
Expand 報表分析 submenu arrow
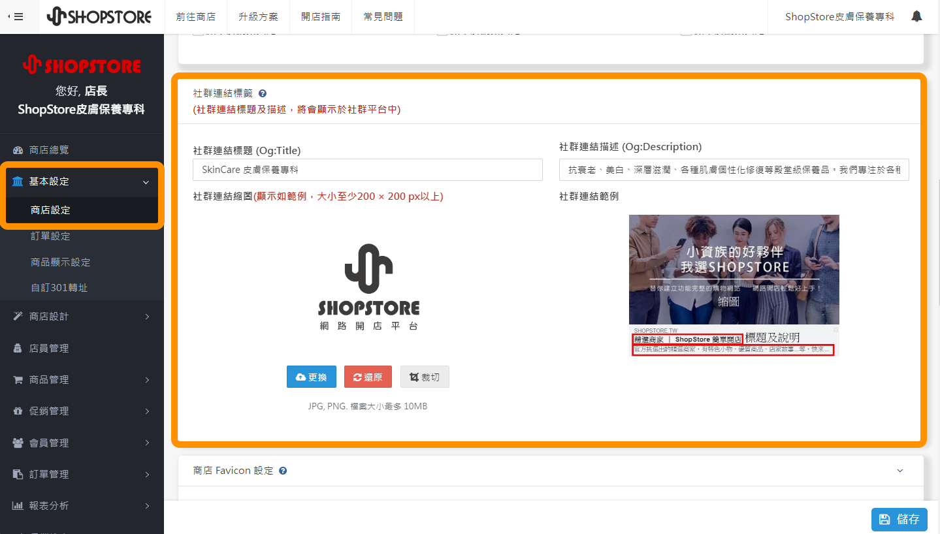pyautogui.click(x=147, y=506)
